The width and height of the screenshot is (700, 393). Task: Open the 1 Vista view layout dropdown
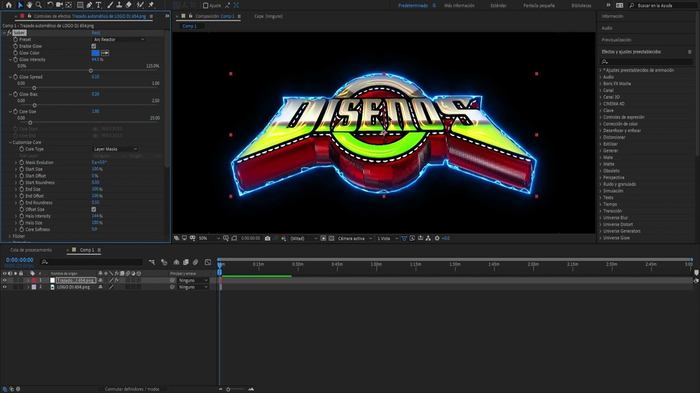(x=387, y=238)
